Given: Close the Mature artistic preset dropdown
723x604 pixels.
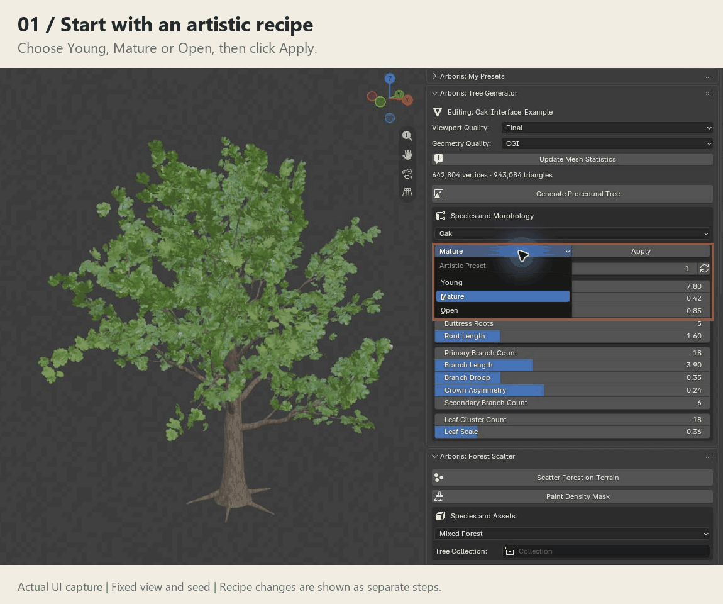Looking at the screenshot, I should (x=503, y=251).
